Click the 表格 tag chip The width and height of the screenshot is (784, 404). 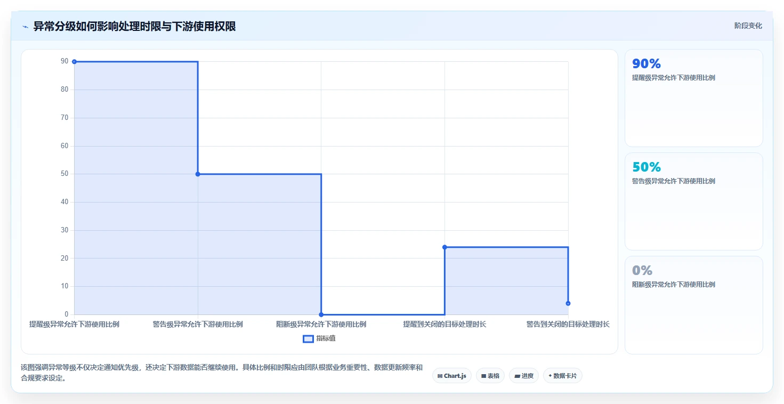(x=490, y=376)
